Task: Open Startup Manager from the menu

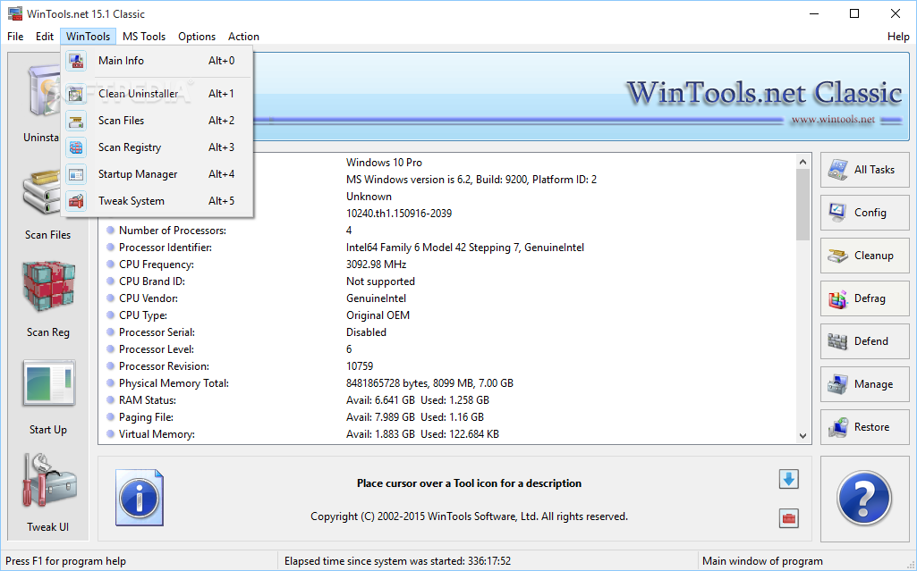Action: (x=157, y=174)
